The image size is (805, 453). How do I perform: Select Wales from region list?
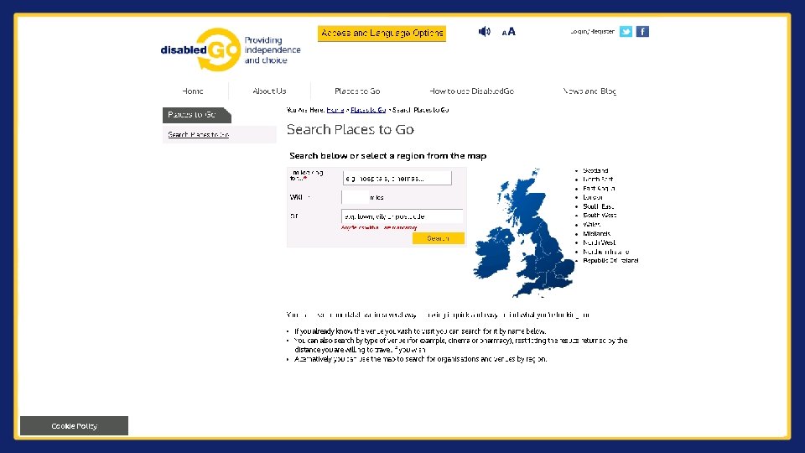(591, 225)
